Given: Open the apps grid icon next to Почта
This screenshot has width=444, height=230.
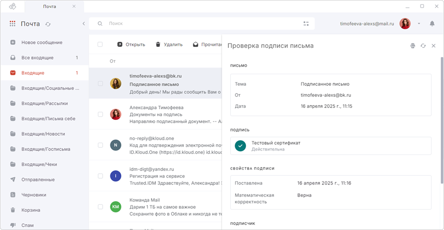Looking at the screenshot, I should click(13, 24).
